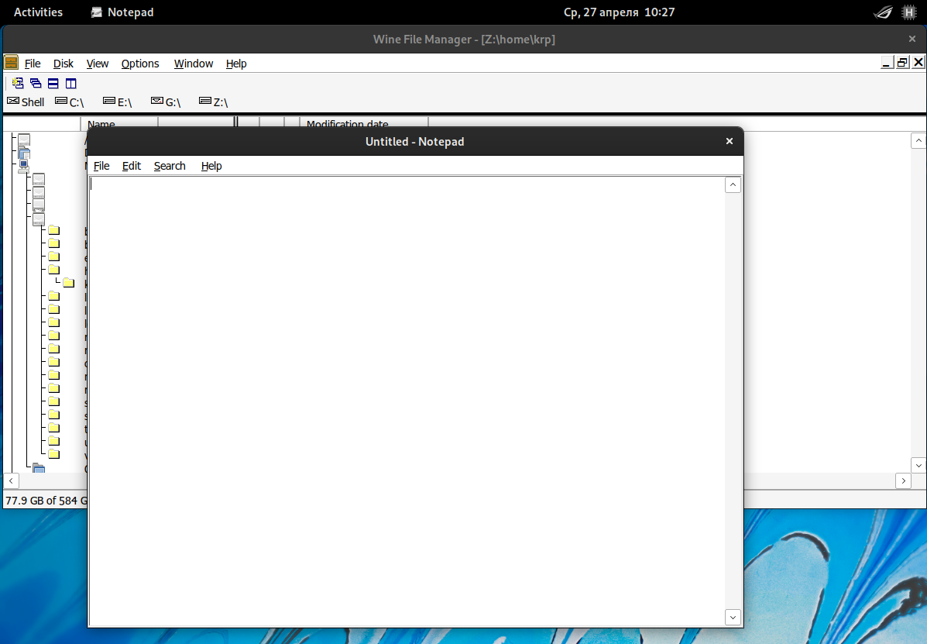This screenshot has height=644, width=927.
Task: Click the File Manager cabinet app icon
Action: point(12,63)
